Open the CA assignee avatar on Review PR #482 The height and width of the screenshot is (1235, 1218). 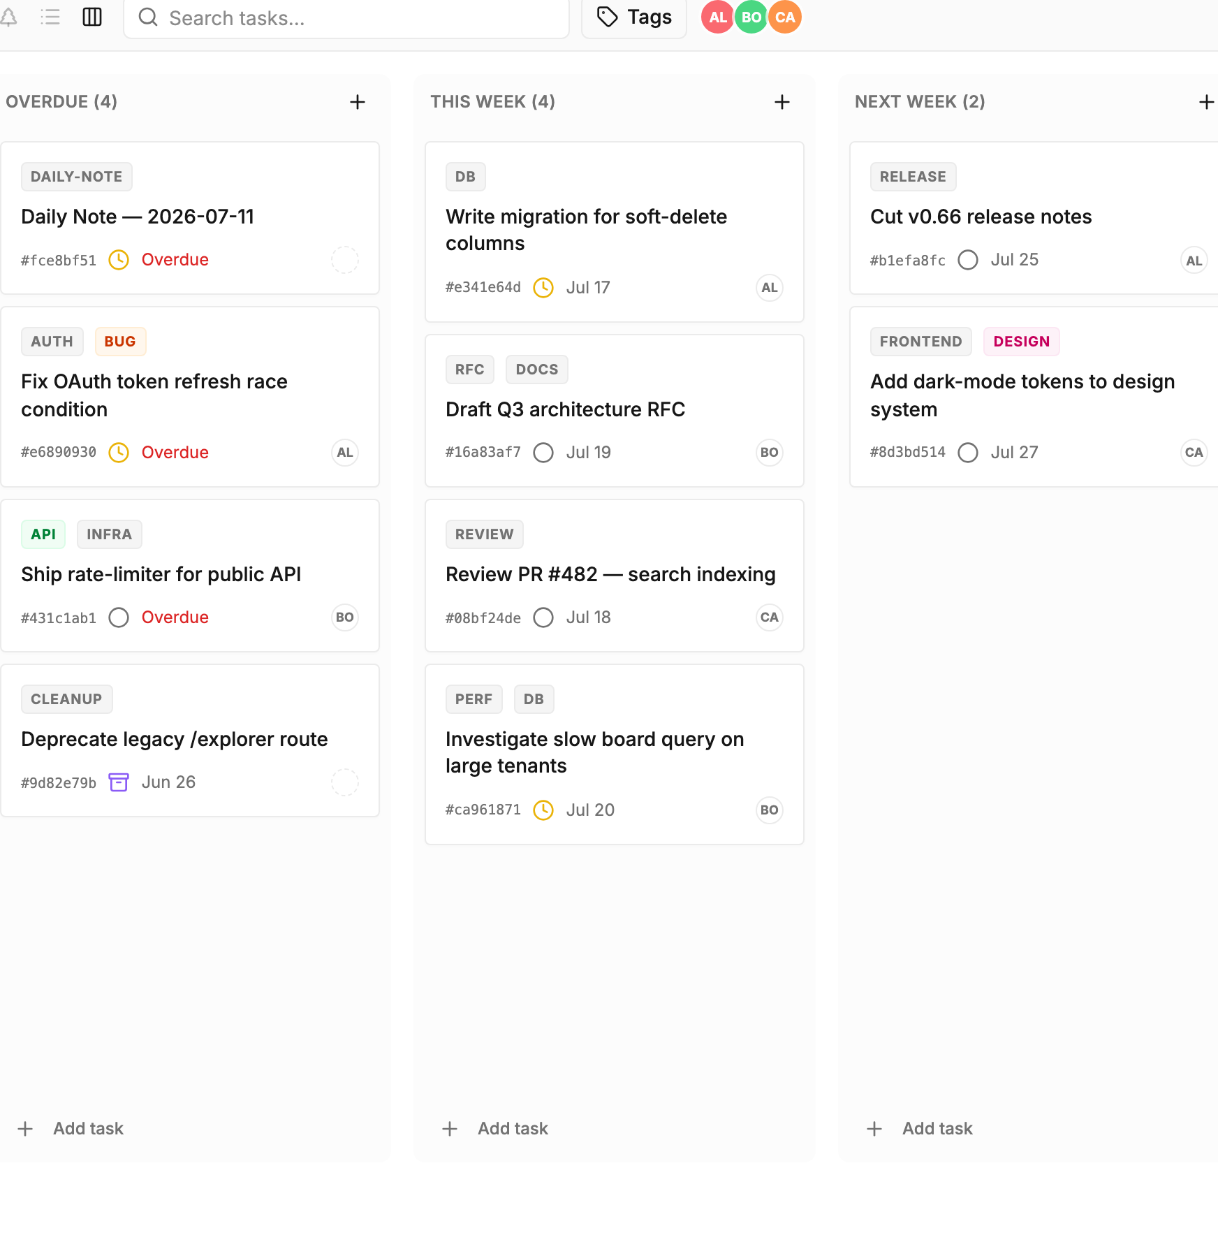coord(770,617)
